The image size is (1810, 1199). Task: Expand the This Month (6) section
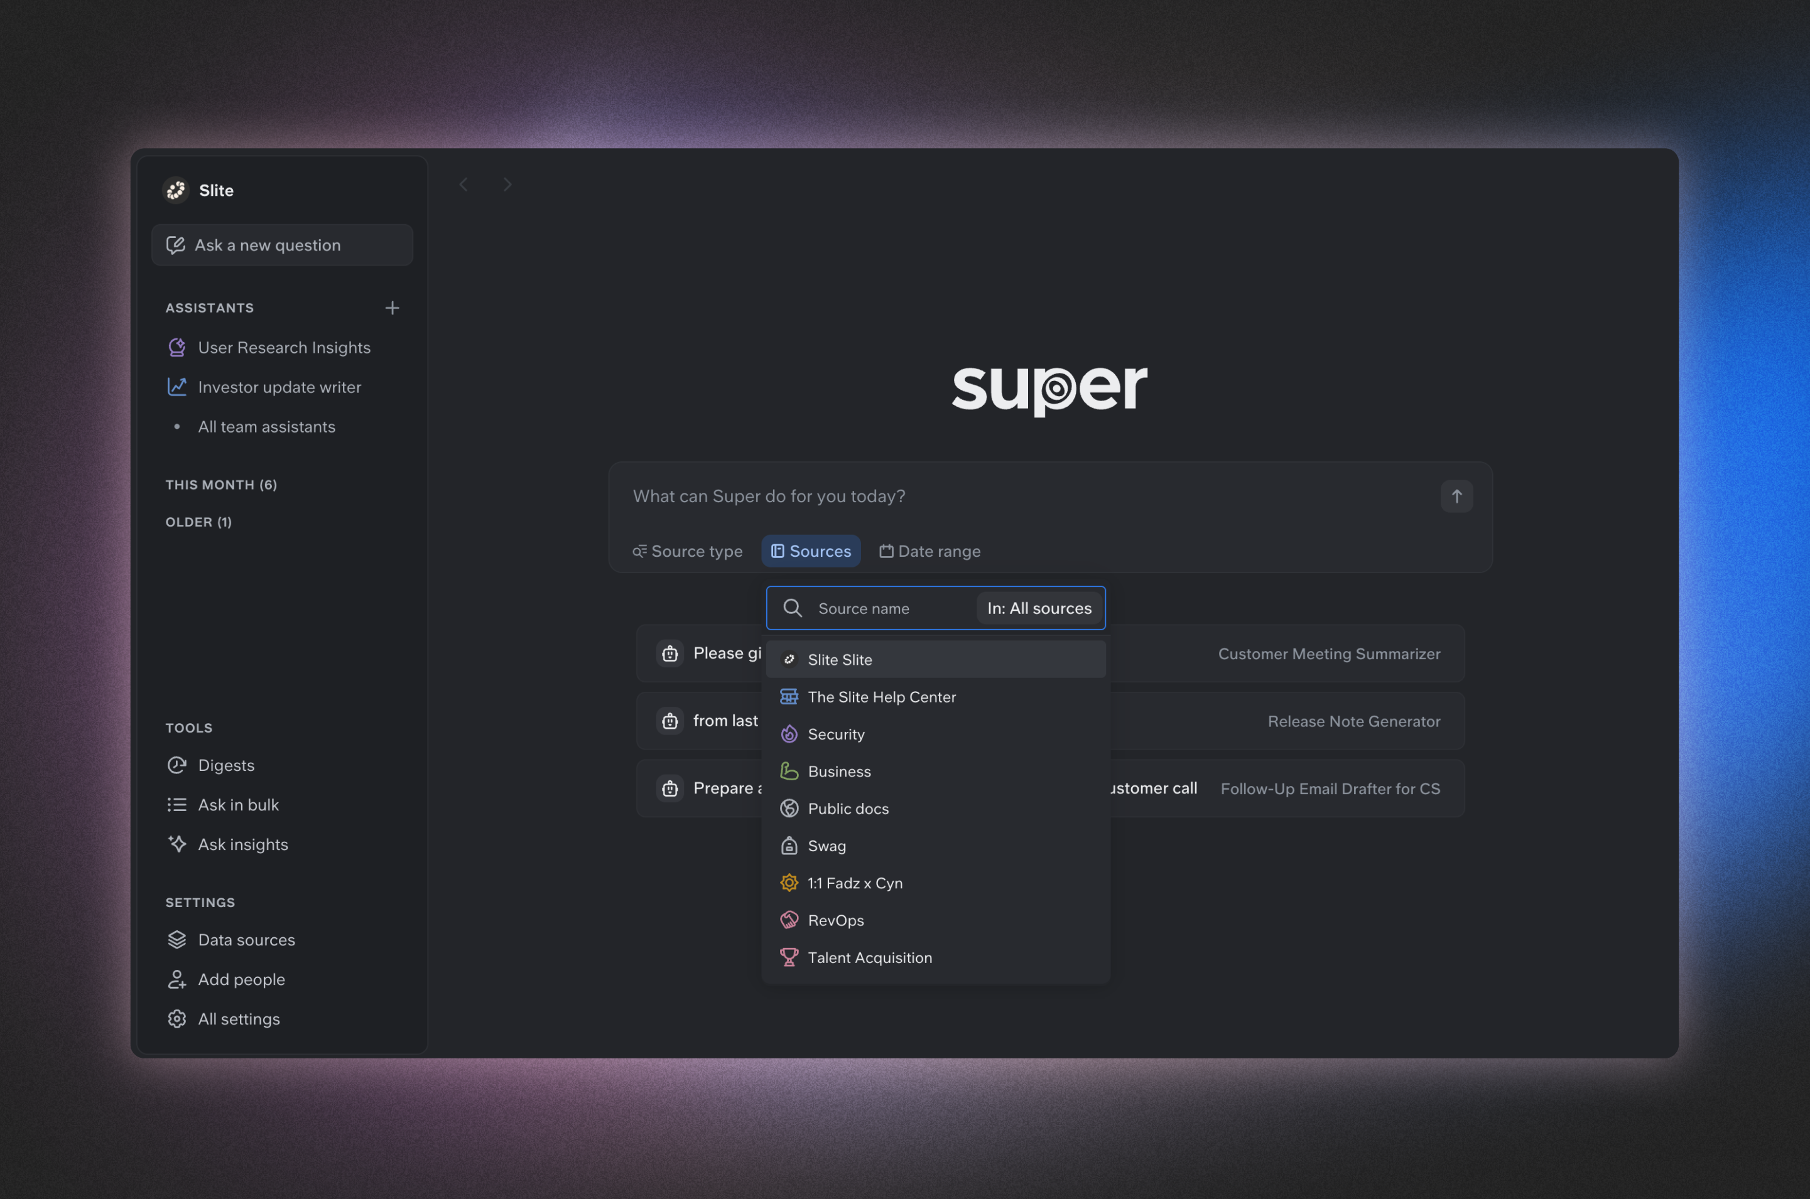coord(221,485)
